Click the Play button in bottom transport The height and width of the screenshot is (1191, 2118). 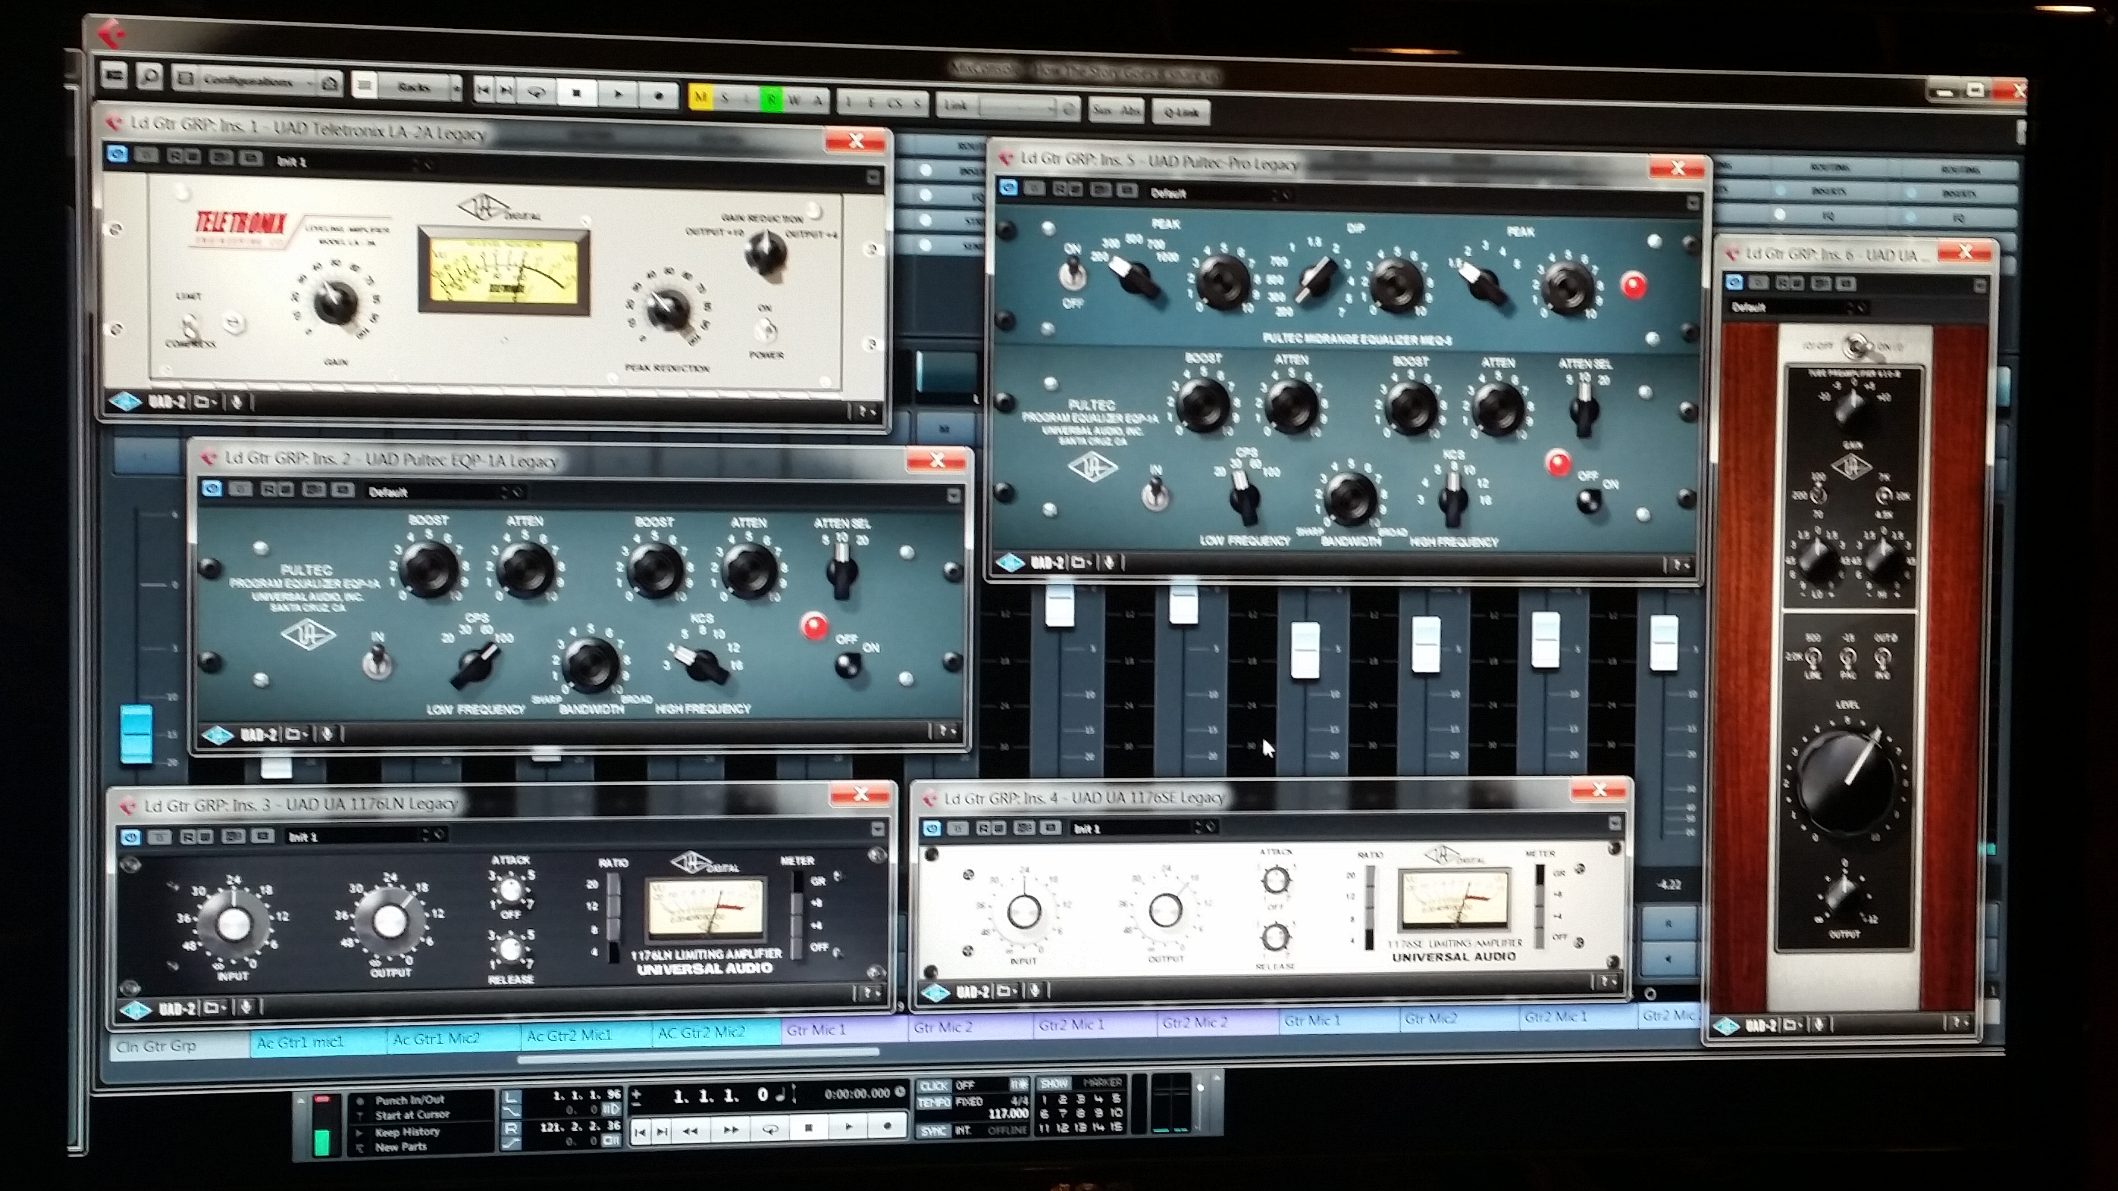(x=848, y=1128)
